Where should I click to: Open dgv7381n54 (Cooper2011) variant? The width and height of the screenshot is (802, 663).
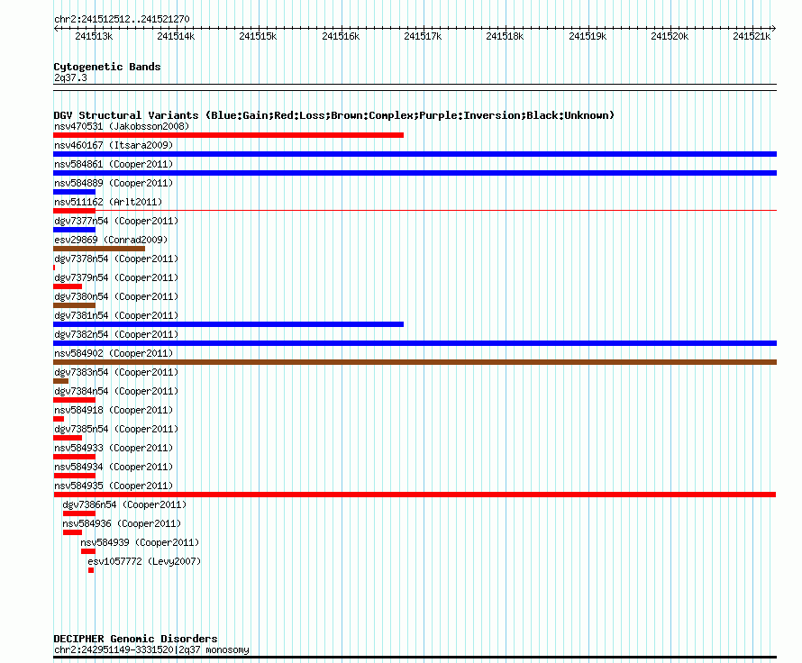click(116, 315)
